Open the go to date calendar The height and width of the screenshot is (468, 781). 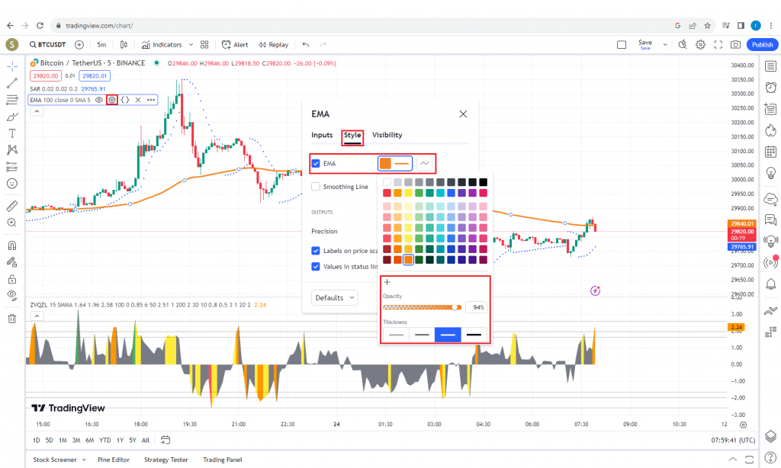coord(166,440)
